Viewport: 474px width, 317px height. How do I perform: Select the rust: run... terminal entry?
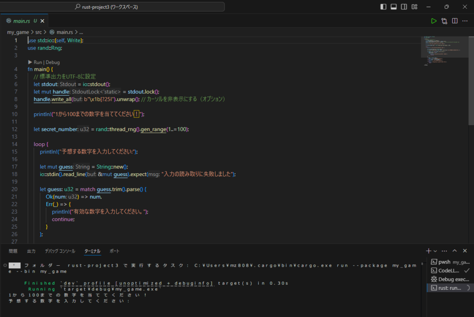pos(450,288)
